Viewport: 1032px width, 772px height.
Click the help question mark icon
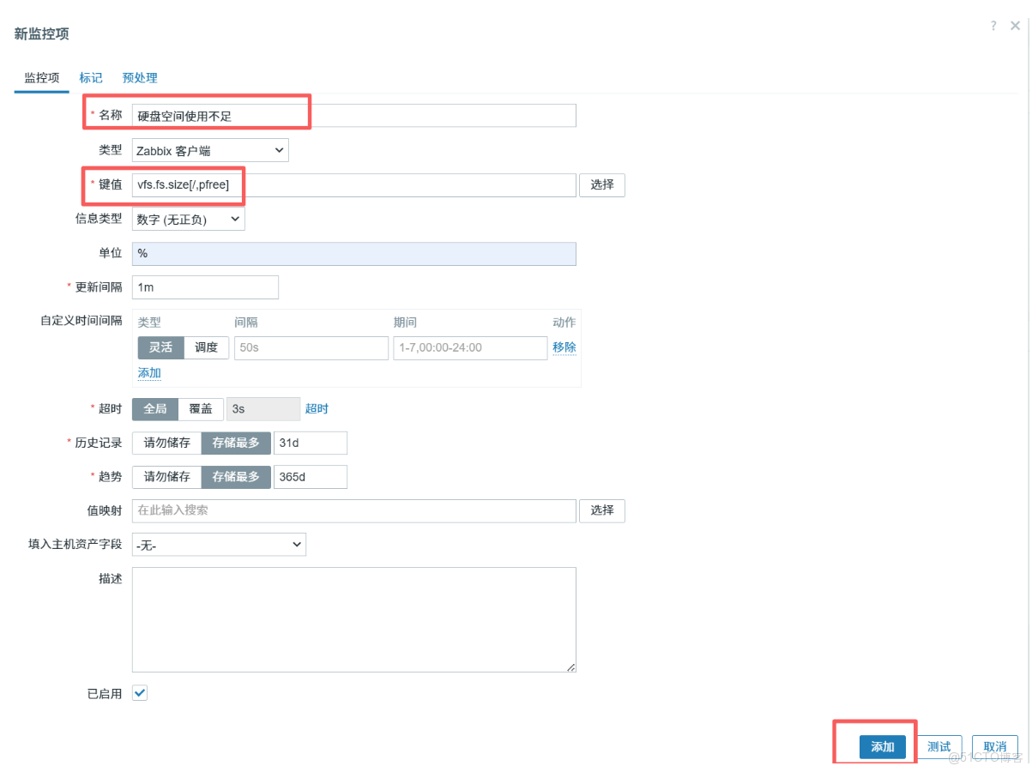coord(993,26)
